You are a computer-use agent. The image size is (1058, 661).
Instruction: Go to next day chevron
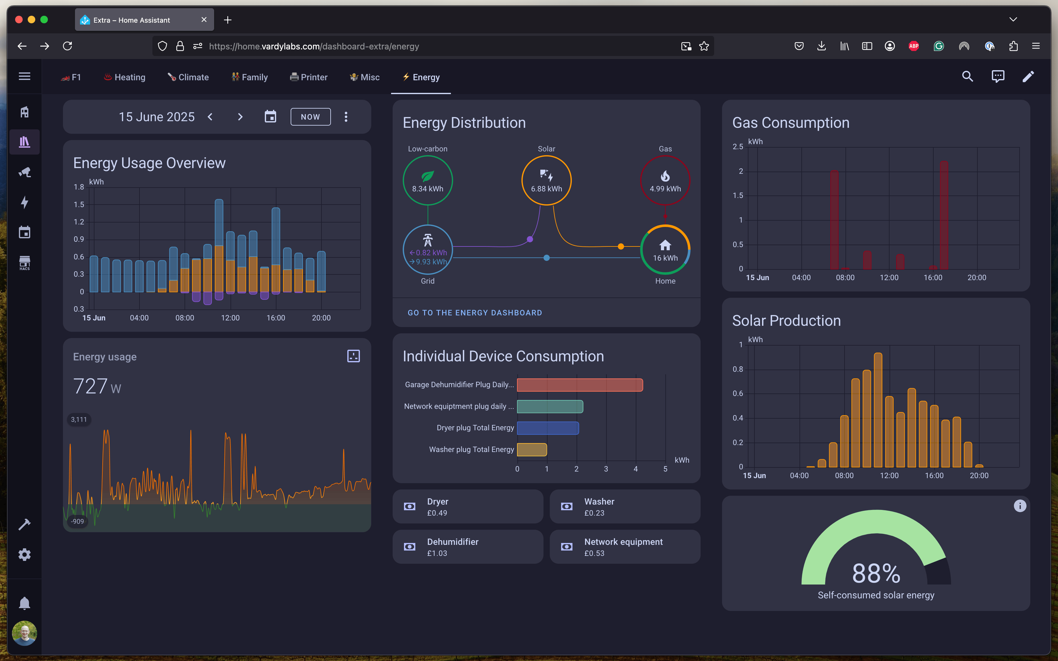click(240, 117)
